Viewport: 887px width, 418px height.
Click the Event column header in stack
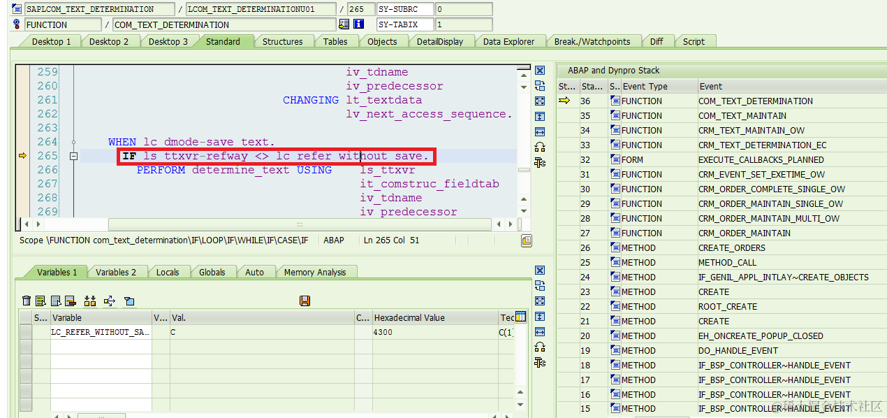pyautogui.click(x=792, y=87)
